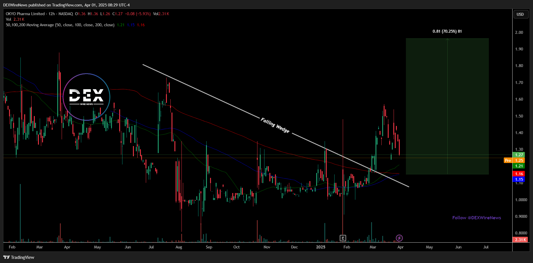Click the 2.00 level on price scale
Image resolution: width=533 pixels, height=263 pixels.
click(x=519, y=32)
